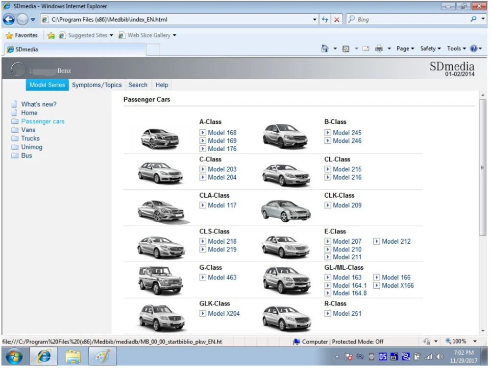Open Windows Explorer folder in taskbar
Viewport: 490px width, 368px height.
click(x=73, y=356)
